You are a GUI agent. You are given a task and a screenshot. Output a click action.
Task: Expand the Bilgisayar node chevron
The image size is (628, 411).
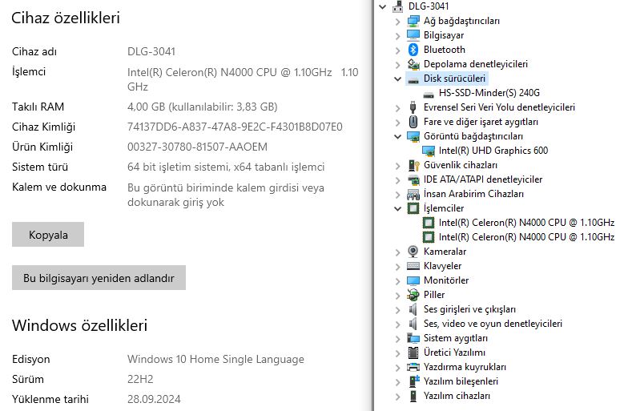pos(397,35)
